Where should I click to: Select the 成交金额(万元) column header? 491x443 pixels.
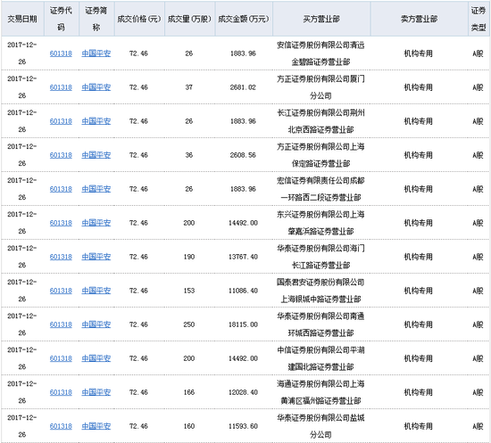[244, 19]
